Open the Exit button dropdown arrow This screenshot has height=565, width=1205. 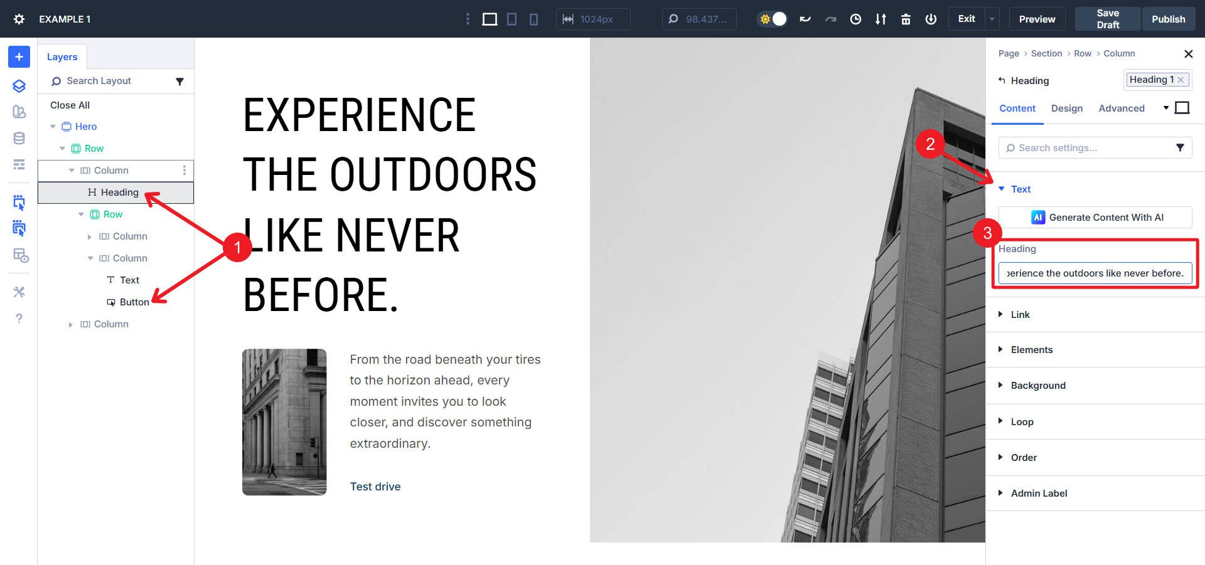click(992, 19)
